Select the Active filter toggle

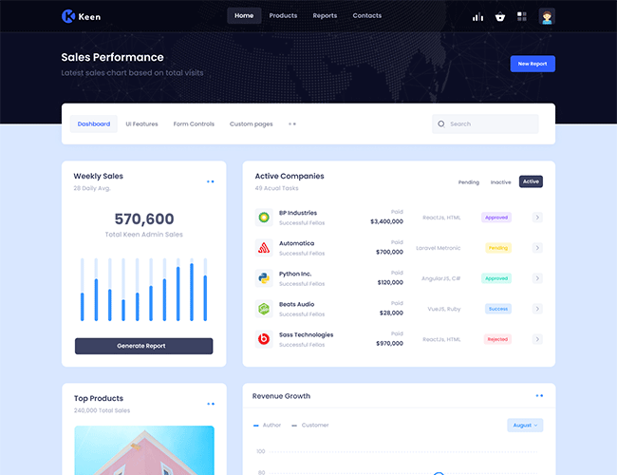tap(531, 181)
